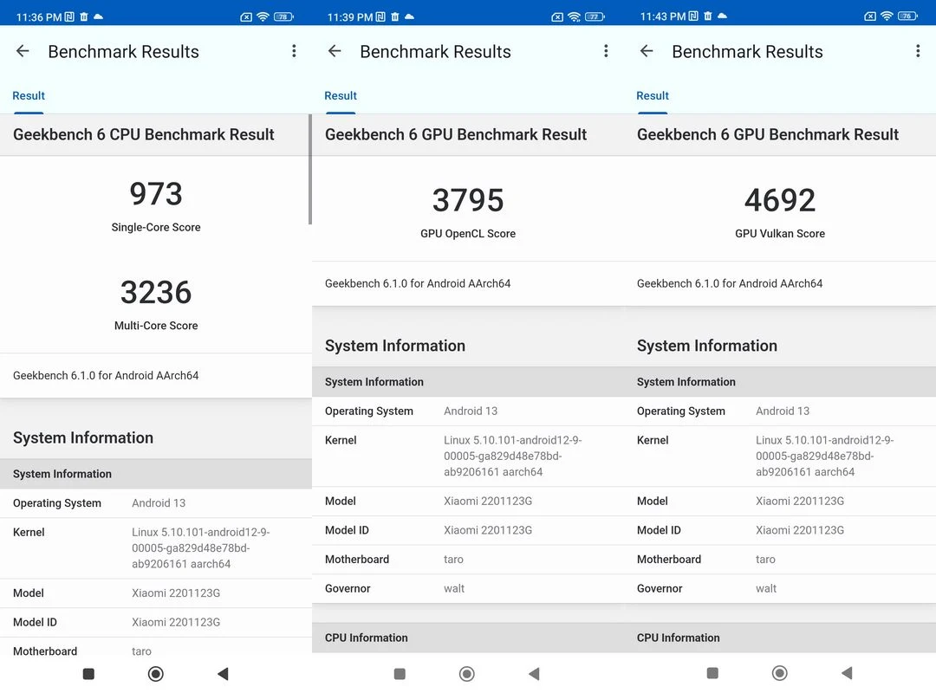Click Kernel value in CPU screen
Viewport: 936px width, 693px height.
pyautogui.click(x=200, y=548)
